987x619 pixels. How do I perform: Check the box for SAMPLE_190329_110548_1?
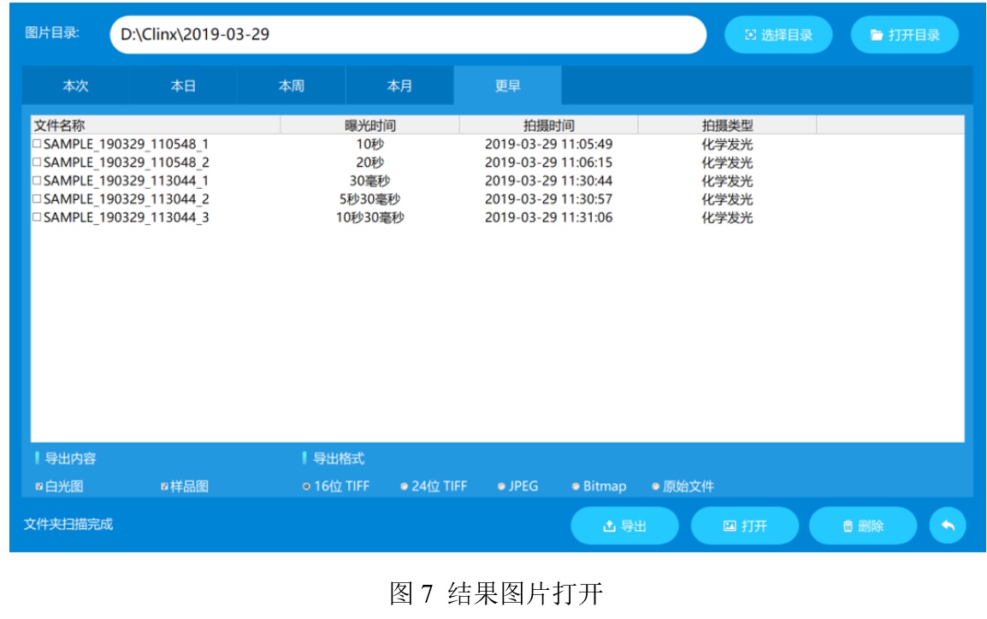(x=37, y=144)
